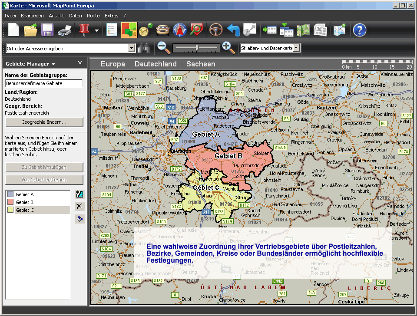The image size is (417, 316).
Task: Click the blue undo arrow icon
Action: point(233,30)
